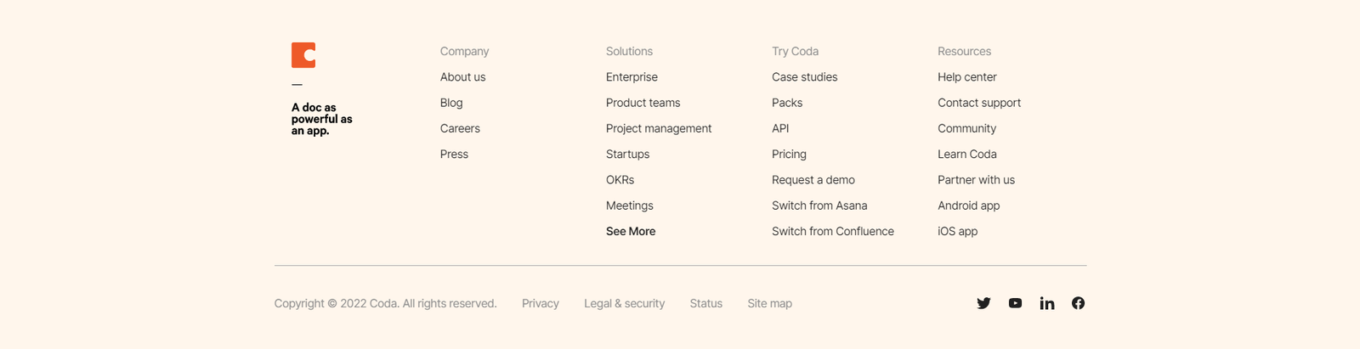Screen dimensions: 1360x349
Task: Click the Company column heading
Action: 464,52
